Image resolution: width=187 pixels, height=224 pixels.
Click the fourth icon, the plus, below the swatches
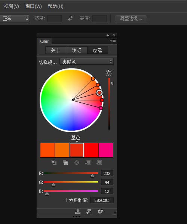(88, 163)
